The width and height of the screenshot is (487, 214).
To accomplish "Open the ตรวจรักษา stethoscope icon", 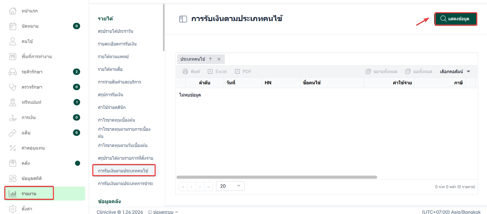I will coord(13,87).
